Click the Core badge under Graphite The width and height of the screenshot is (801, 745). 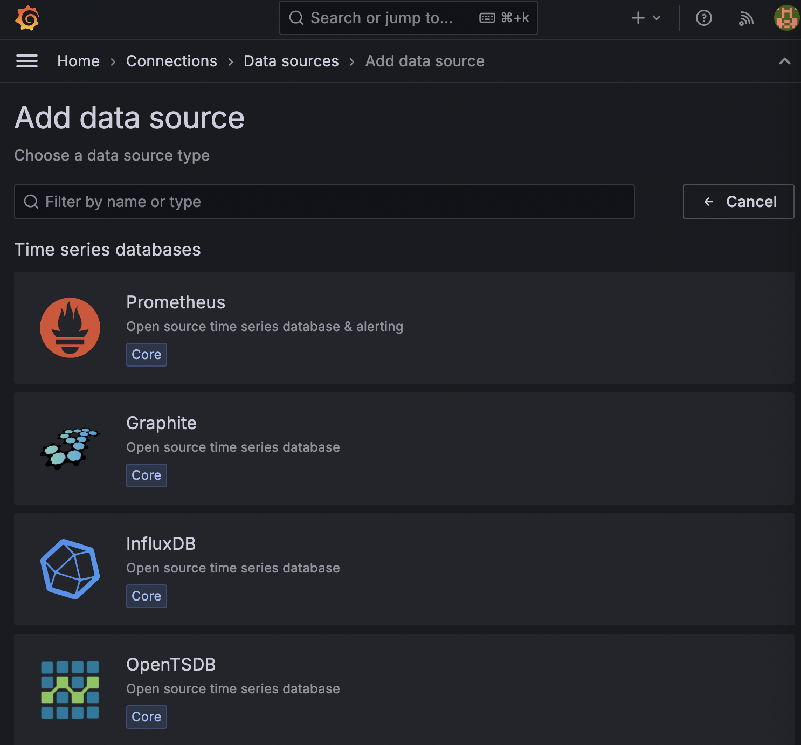pos(147,475)
